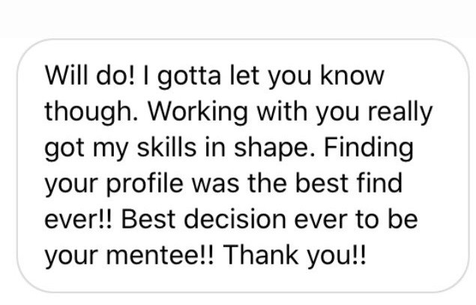Viewport: 476px width, 305px height.
Task: Click the word "ever!!" starting the fifth line
Action: tap(79, 219)
